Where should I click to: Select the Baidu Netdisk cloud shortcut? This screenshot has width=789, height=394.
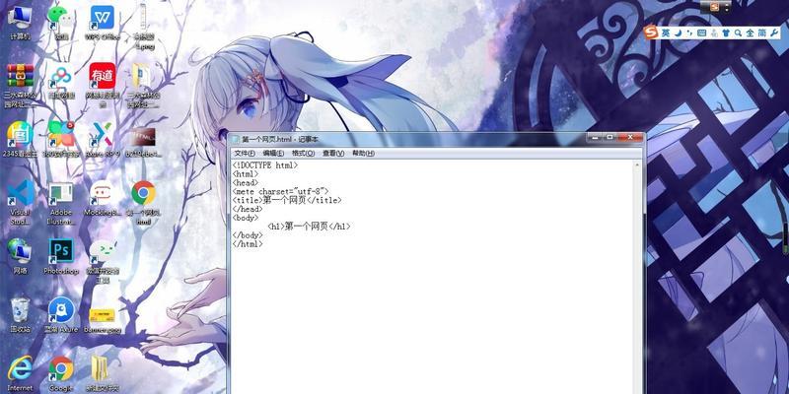click(x=61, y=82)
